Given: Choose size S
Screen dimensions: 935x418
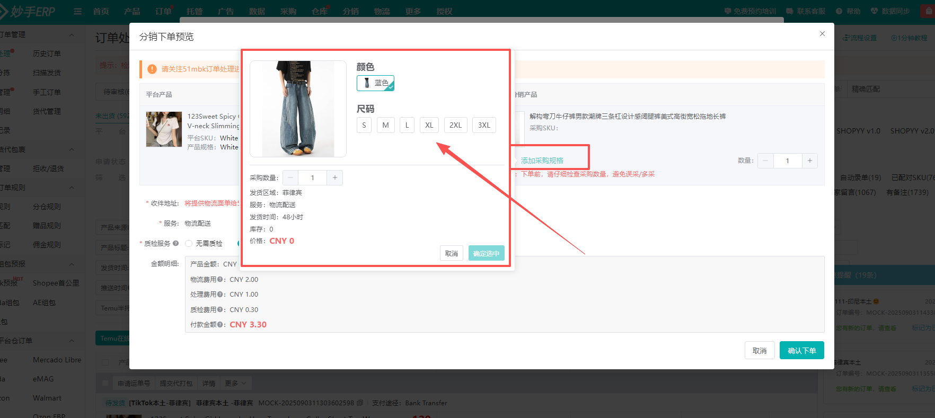Looking at the screenshot, I should click(364, 125).
